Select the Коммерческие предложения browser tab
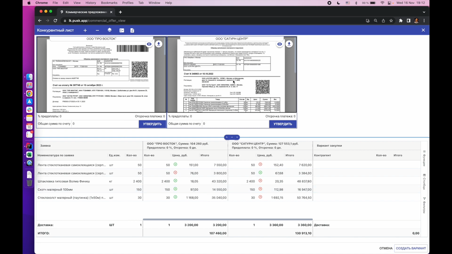Image resolution: width=452 pixels, height=254 pixels. pyautogui.click(x=86, y=12)
